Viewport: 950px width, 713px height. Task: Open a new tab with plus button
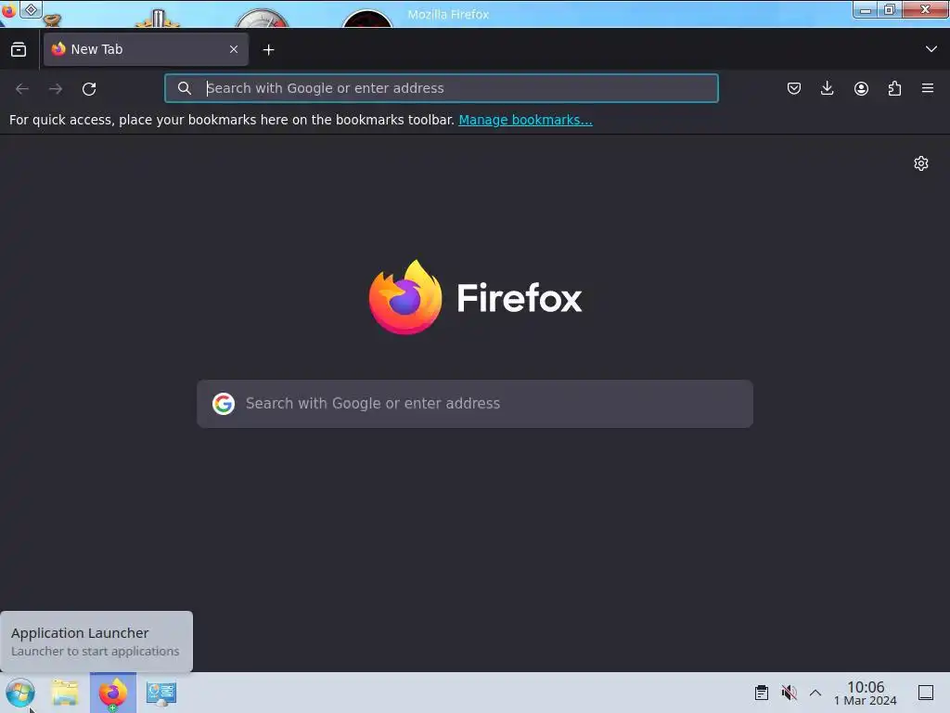pyautogui.click(x=268, y=50)
